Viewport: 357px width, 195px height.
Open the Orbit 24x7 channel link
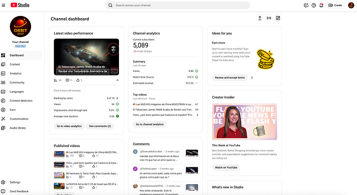pyautogui.click(x=20, y=46)
